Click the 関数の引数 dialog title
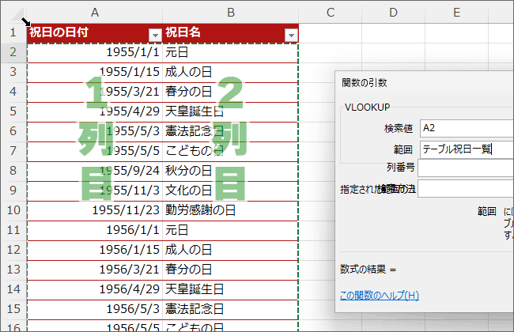Screen dimensions: 514x332 (x=365, y=82)
